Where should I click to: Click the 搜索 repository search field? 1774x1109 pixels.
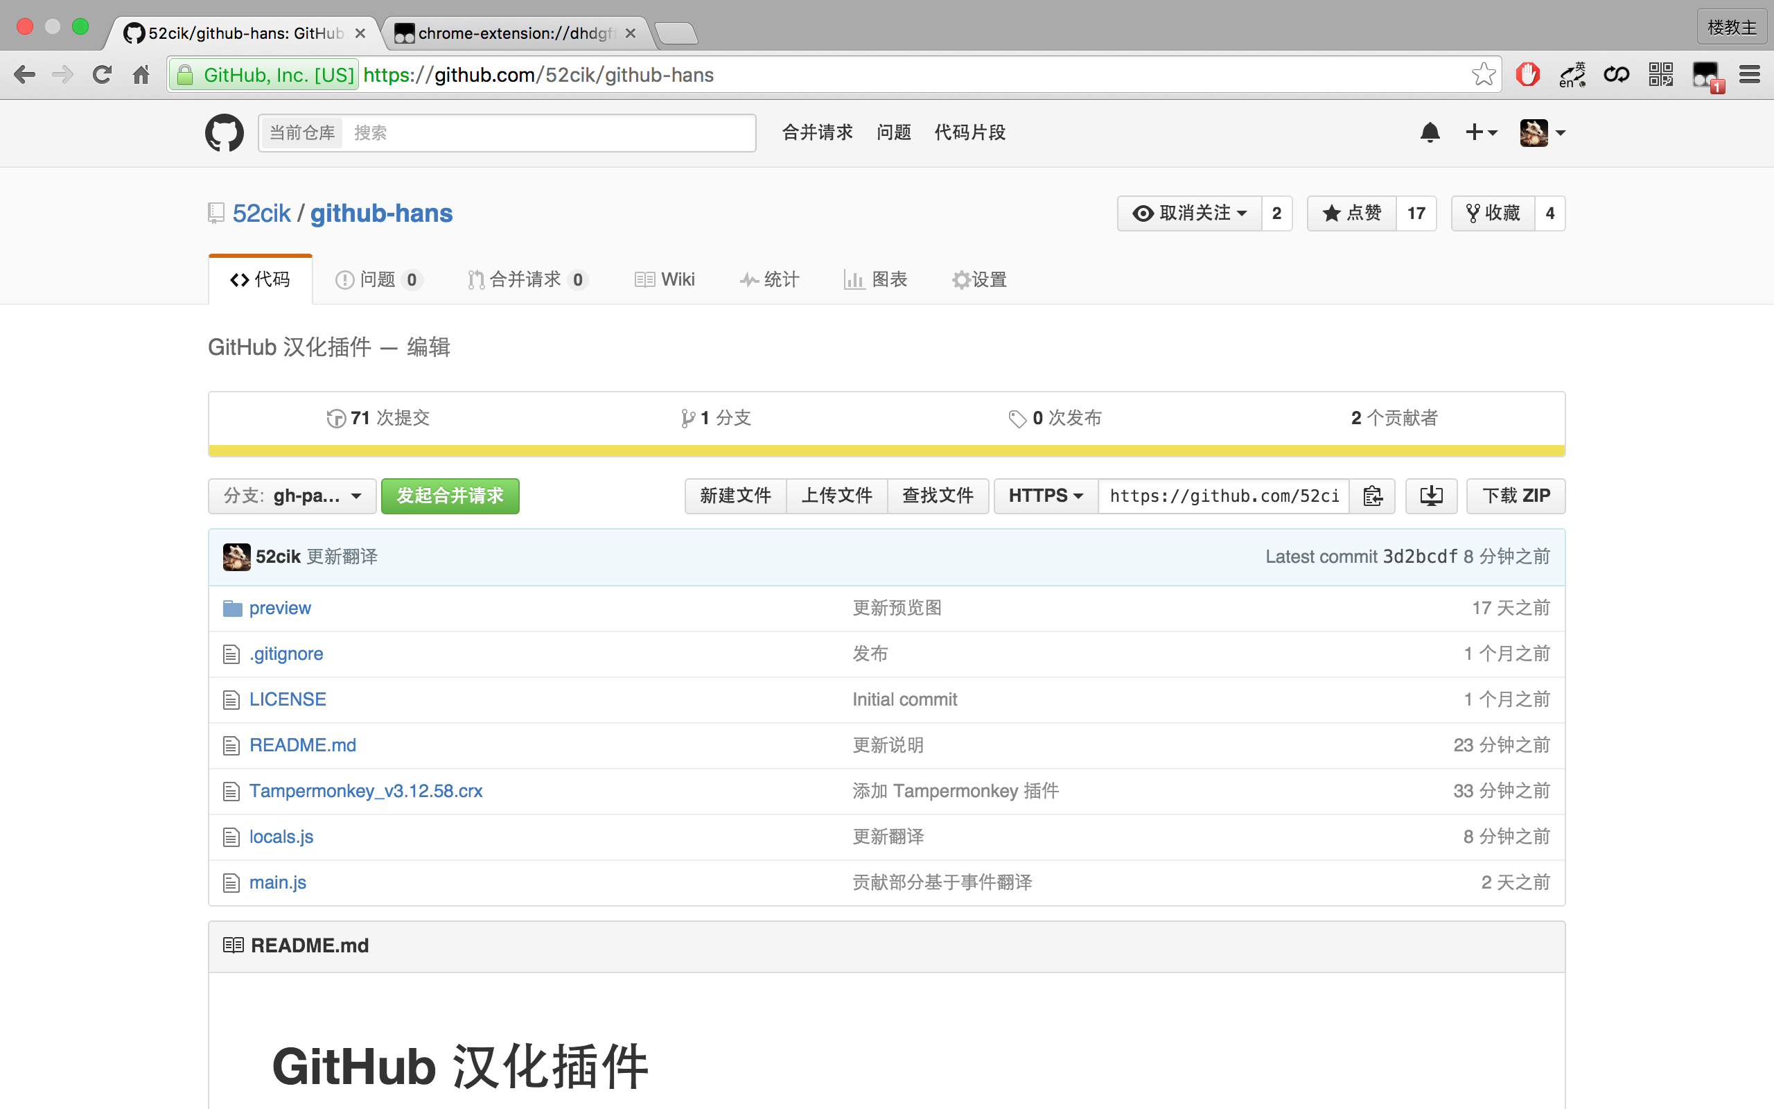550,133
